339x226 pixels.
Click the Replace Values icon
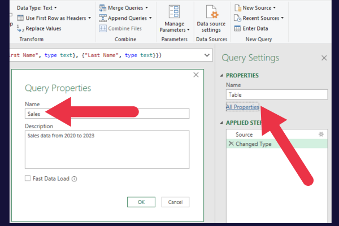[x=20, y=29]
